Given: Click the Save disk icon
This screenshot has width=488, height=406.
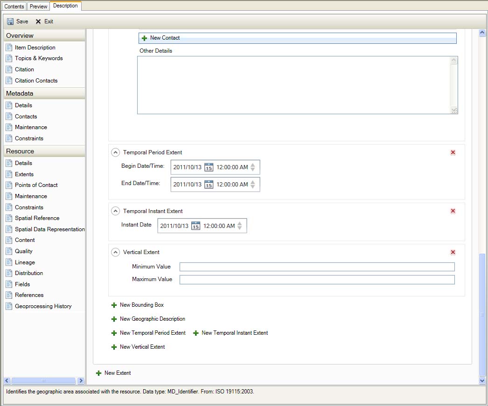Looking at the screenshot, I should [x=10, y=21].
